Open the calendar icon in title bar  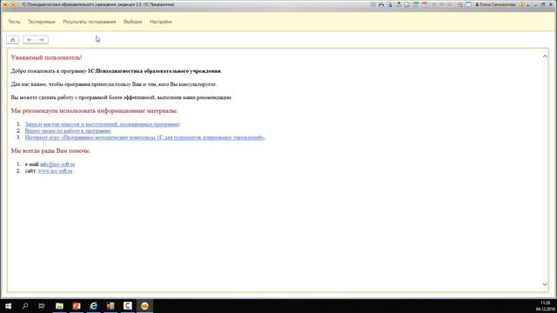425,4
